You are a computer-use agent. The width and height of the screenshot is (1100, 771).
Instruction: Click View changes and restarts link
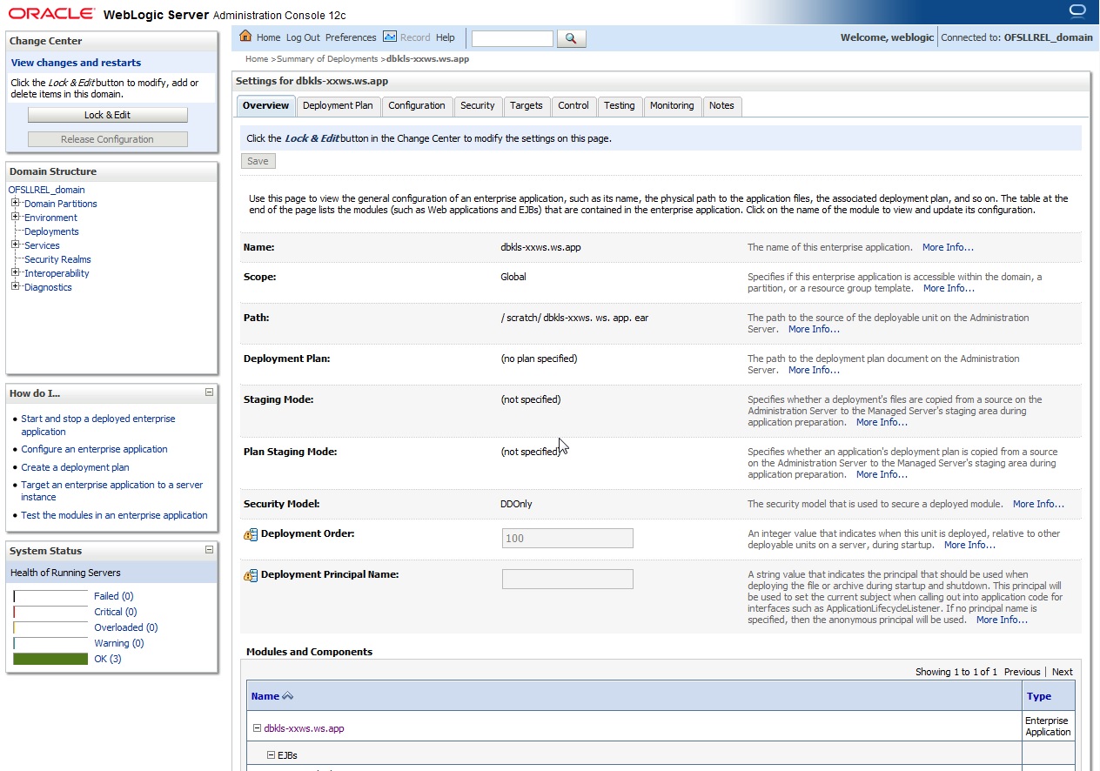click(76, 63)
